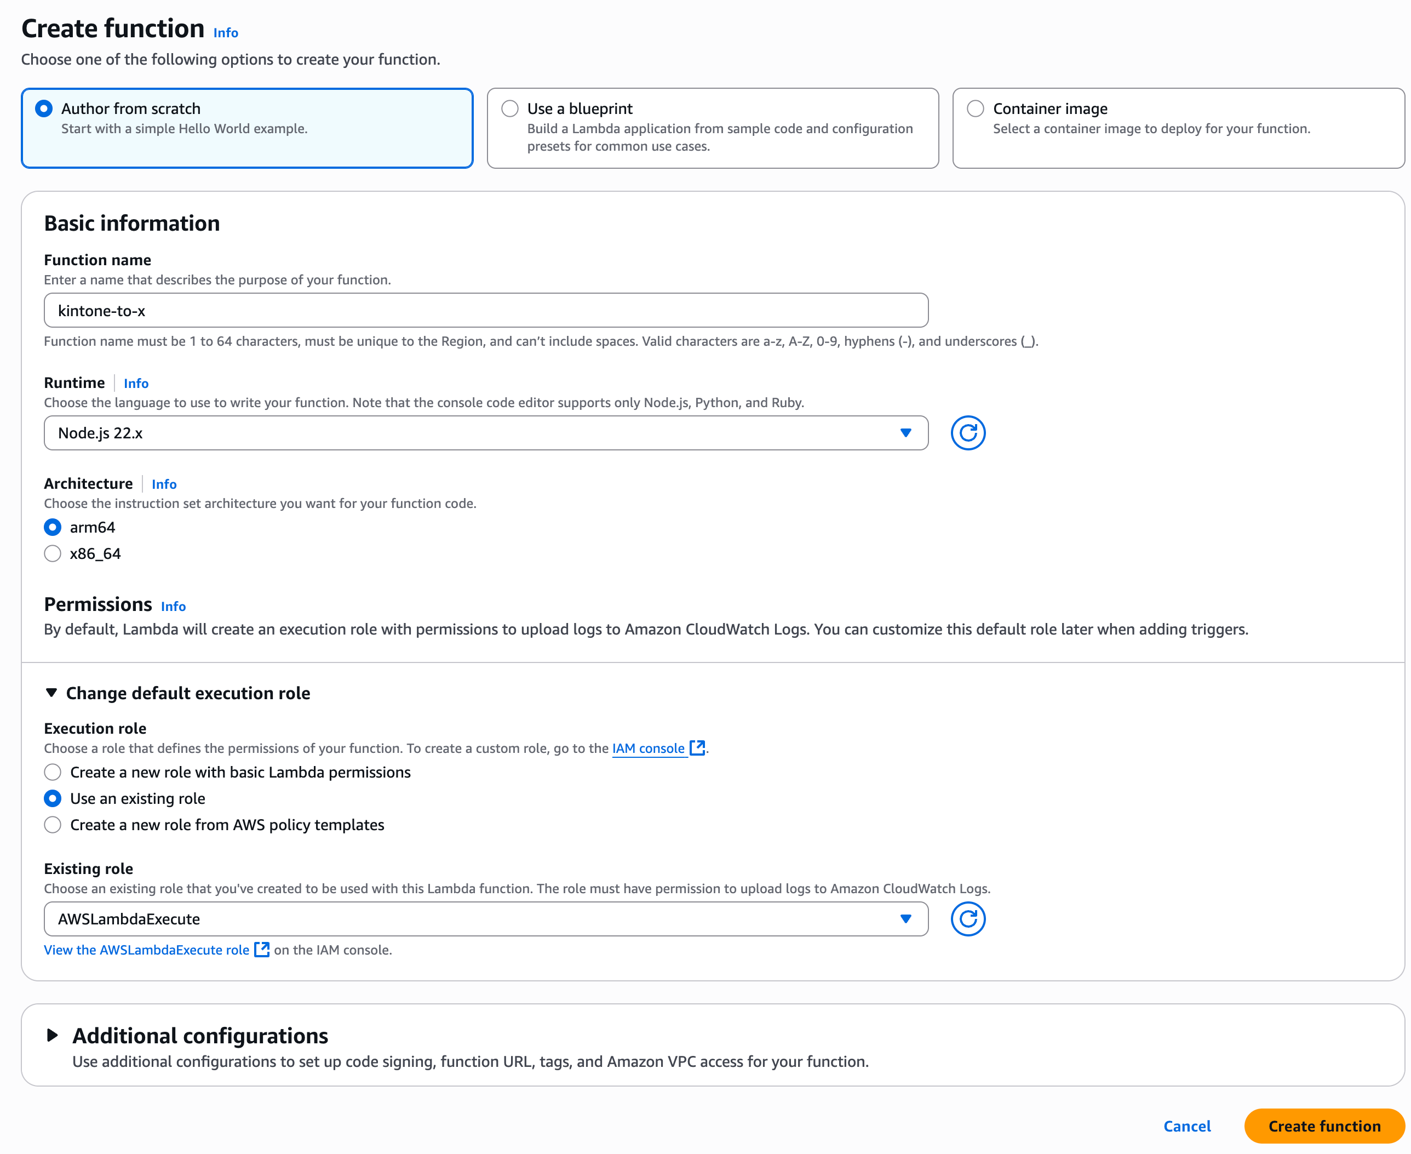Click the external link icon beside AWSLambdaExecute role

click(262, 950)
